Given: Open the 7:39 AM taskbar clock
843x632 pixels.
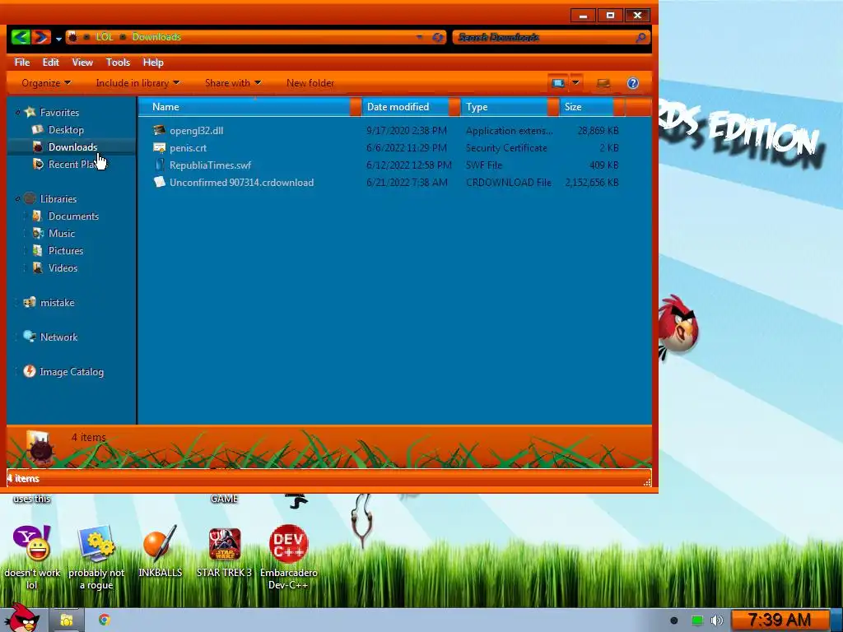Looking at the screenshot, I should click(780, 620).
